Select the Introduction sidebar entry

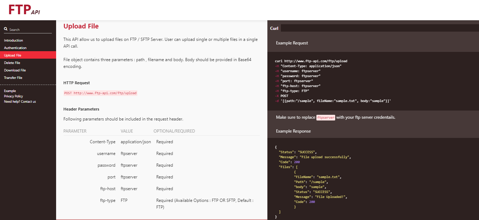click(x=13, y=40)
